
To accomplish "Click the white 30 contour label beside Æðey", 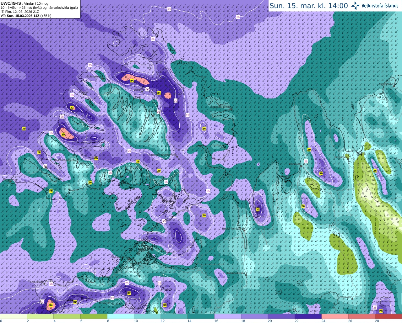I will coord(148,89).
